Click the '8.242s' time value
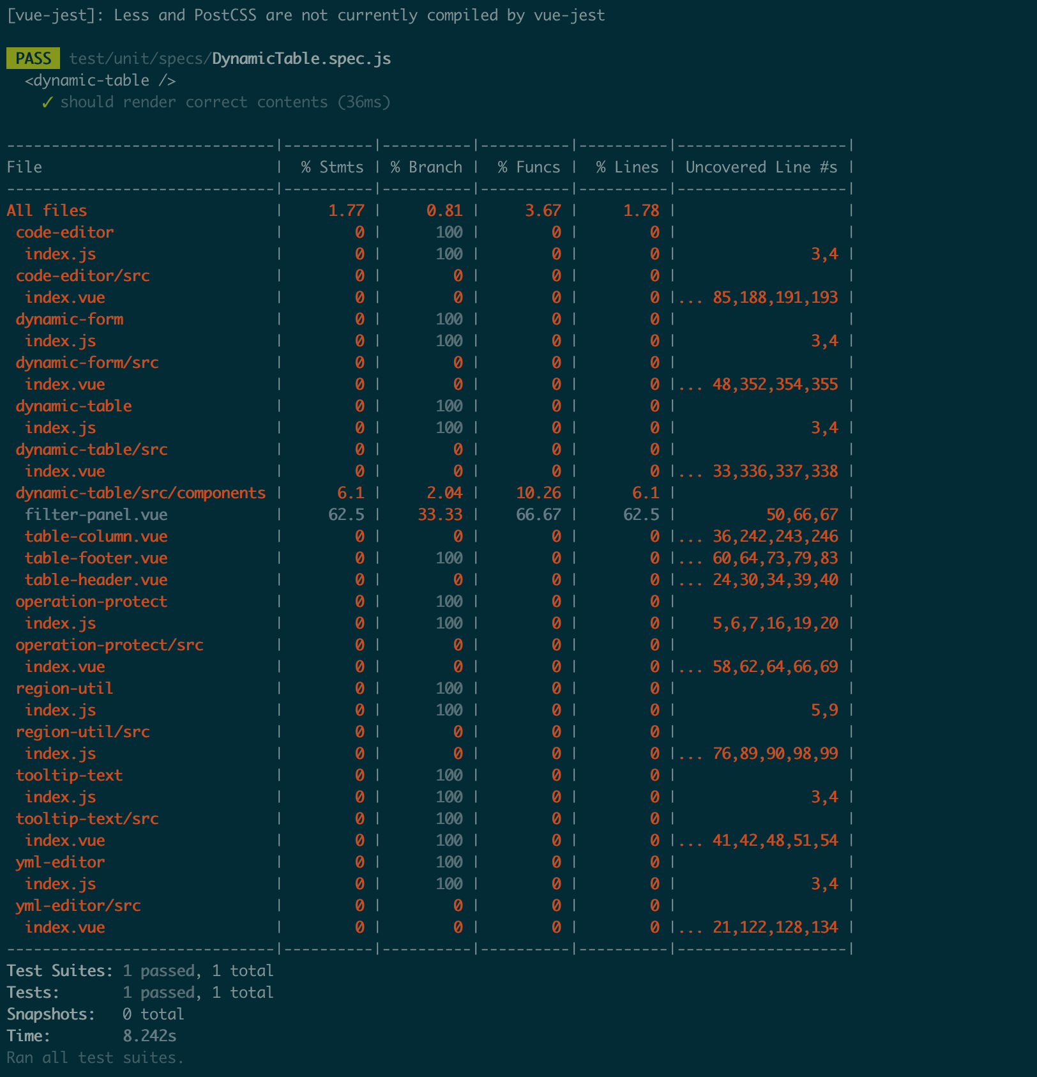This screenshot has width=1037, height=1077. pyautogui.click(x=149, y=1036)
